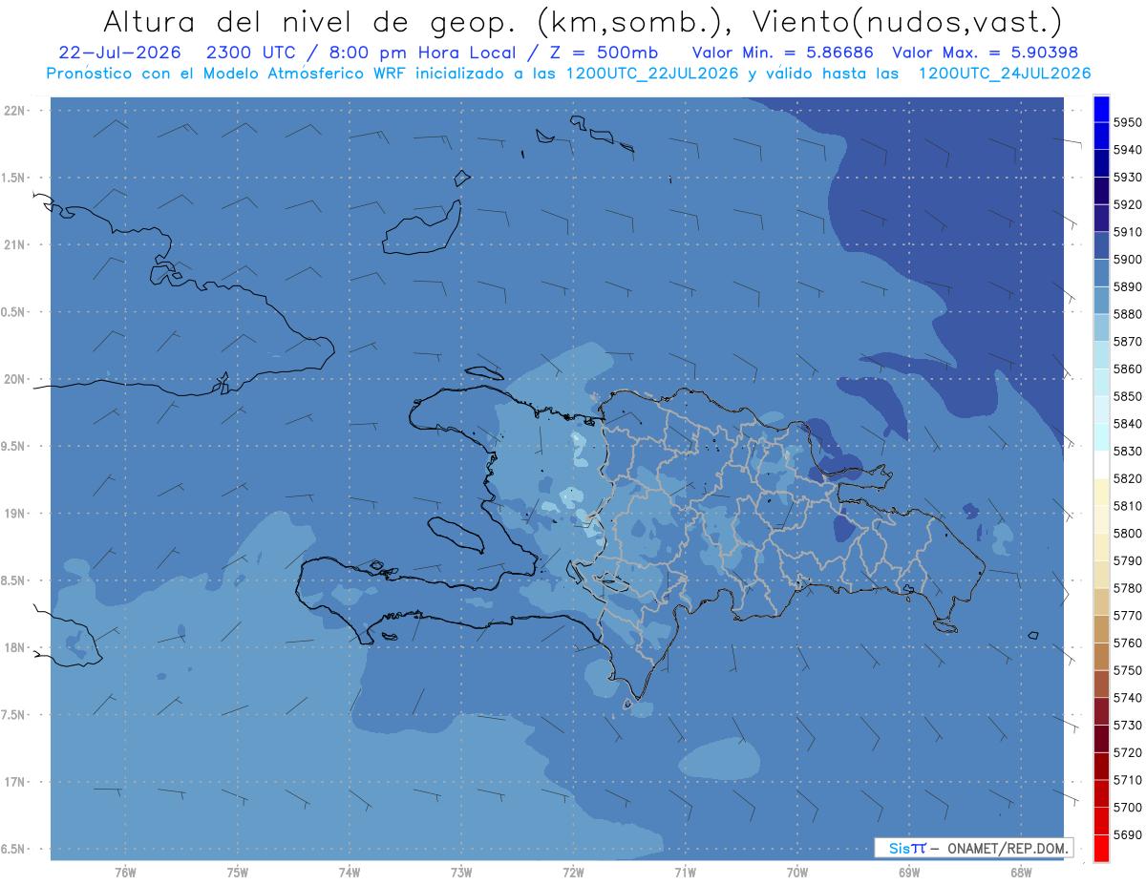The image size is (1146, 885).
Task: Click the 68W longitude label
Action: pos(1021,872)
